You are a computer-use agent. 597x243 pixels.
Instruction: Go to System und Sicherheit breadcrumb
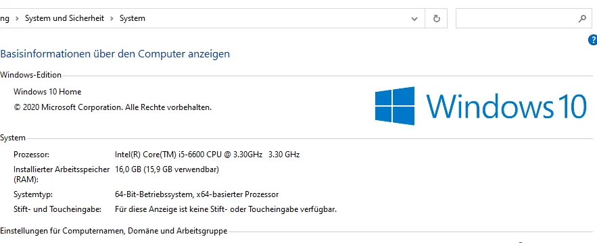[x=64, y=18]
